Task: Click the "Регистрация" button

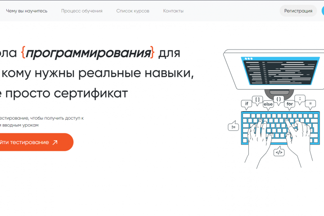Action: (298, 11)
